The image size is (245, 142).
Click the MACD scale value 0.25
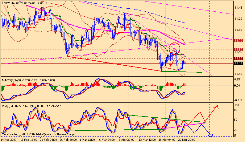tap(237, 79)
